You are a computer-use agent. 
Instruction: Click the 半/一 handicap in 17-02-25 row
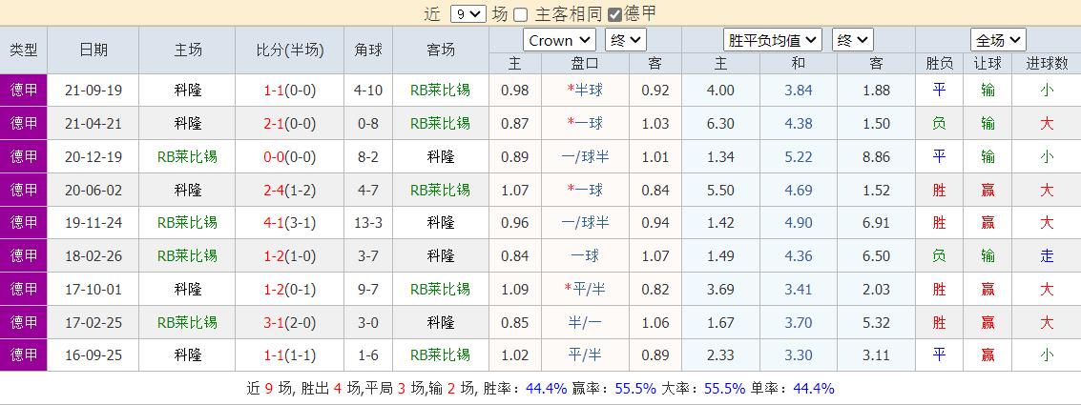point(585,322)
